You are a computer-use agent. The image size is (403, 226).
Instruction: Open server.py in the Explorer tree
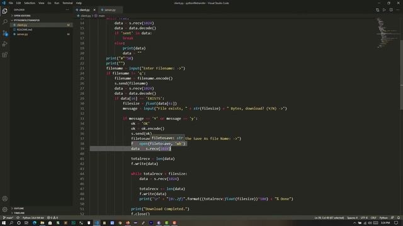click(41, 34)
